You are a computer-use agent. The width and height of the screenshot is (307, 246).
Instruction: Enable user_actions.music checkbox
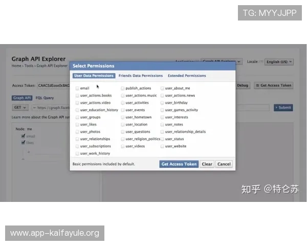coord(123,95)
